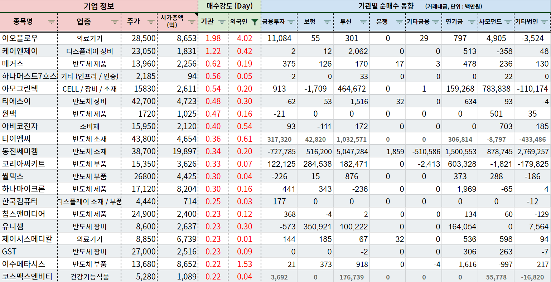Select the 유니셈 stock name cell
The width and height of the screenshot is (551, 282).
click(28, 226)
